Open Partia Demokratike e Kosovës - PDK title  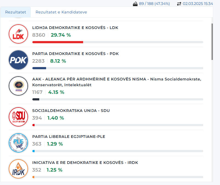(x=75, y=54)
